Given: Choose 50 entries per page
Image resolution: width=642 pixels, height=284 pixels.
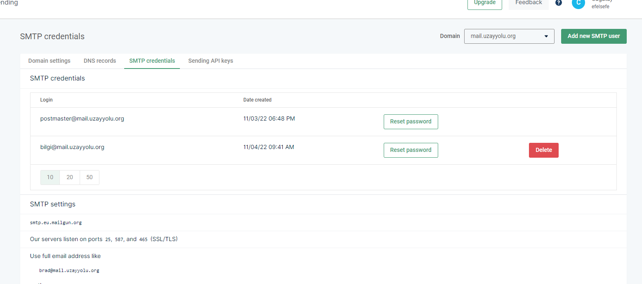Looking at the screenshot, I should point(90,177).
